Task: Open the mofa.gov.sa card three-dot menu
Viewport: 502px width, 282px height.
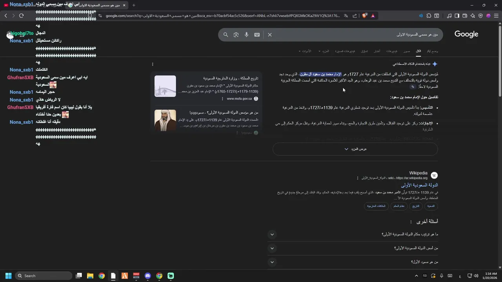Action: pyautogui.click(x=222, y=99)
